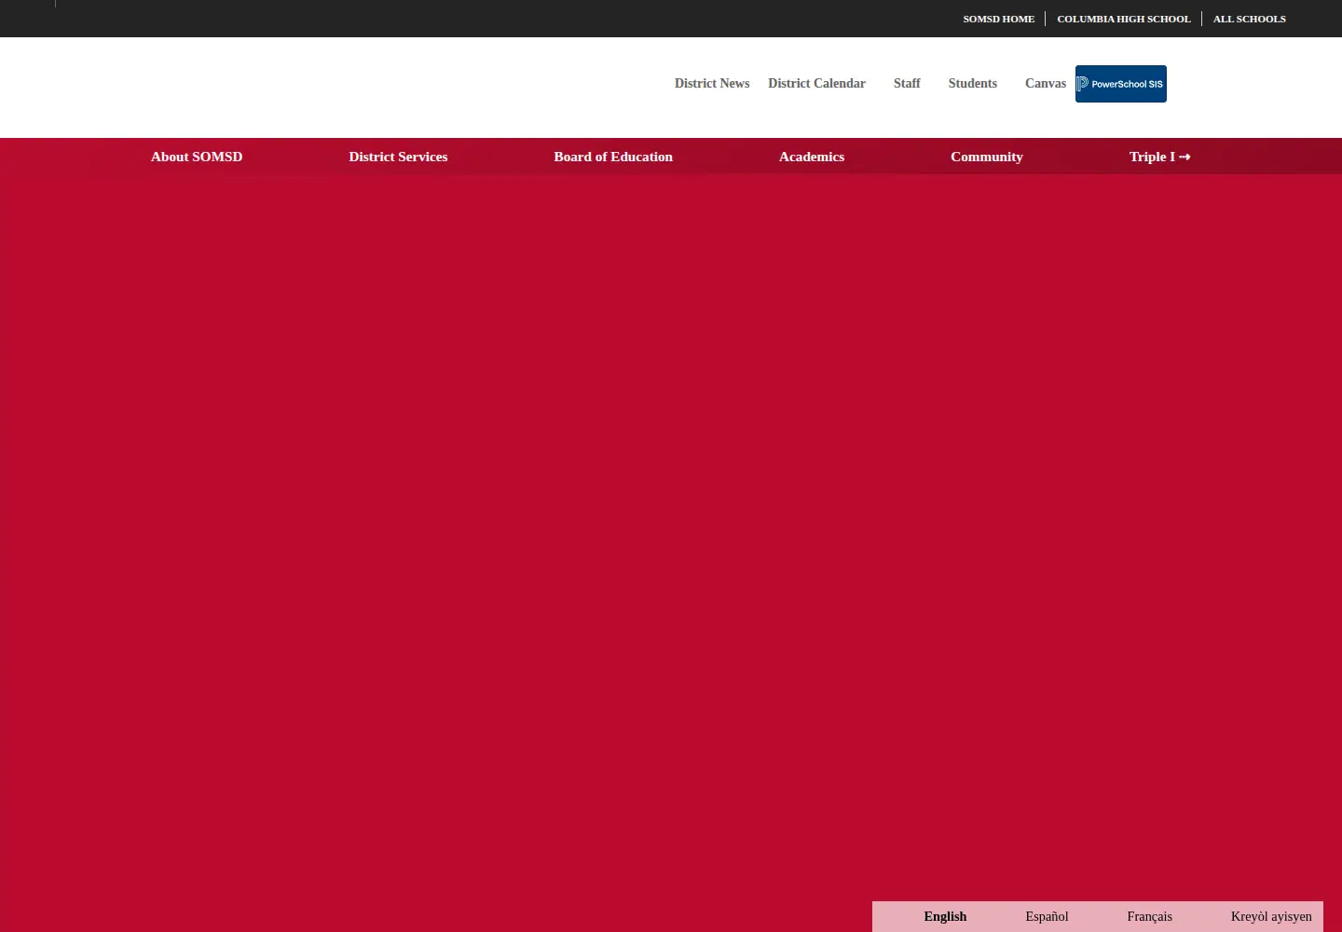This screenshot has width=1342, height=932.
Task: Open District News page
Action: [x=712, y=84]
